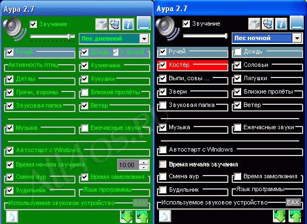
Task: Click the EAX button in the green window
Action: [140, 203]
